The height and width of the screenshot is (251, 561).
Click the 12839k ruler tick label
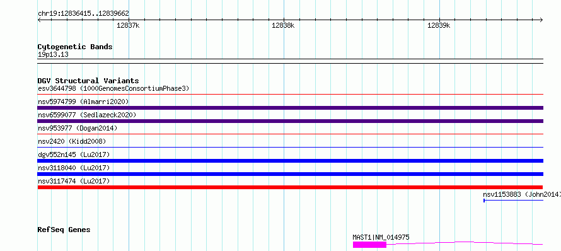439,25
